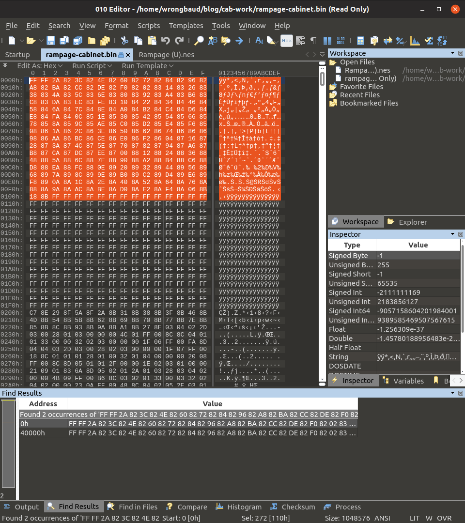Screen dimensions: 465x523
Task: Switch to the Checksum output tab
Action: click(x=293, y=507)
